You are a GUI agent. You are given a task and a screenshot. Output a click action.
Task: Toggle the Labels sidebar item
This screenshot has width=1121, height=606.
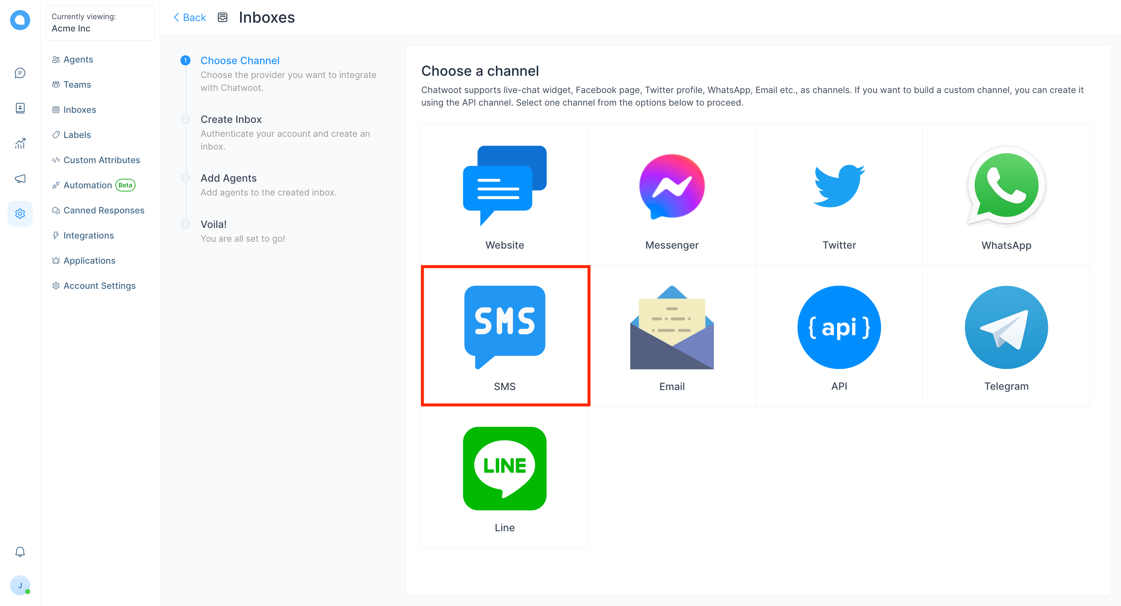(x=78, y=135)
